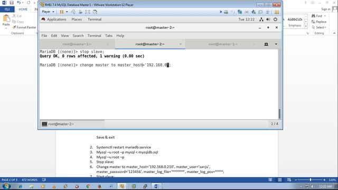Open the Select dropdown in Word
This screenshot has height=190, width=338.
pos(319,27)
